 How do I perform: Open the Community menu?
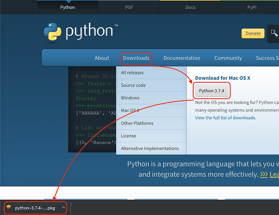coord(228,58)
